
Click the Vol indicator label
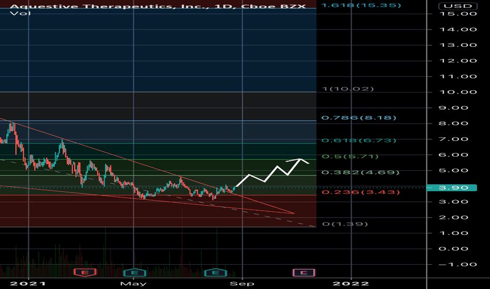click(21, 14)
